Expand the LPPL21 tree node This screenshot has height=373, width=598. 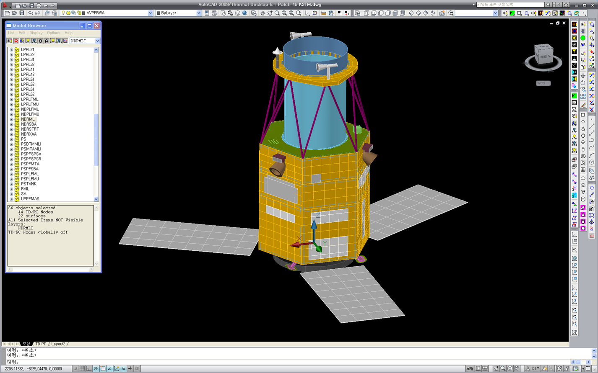coord(11,50)
